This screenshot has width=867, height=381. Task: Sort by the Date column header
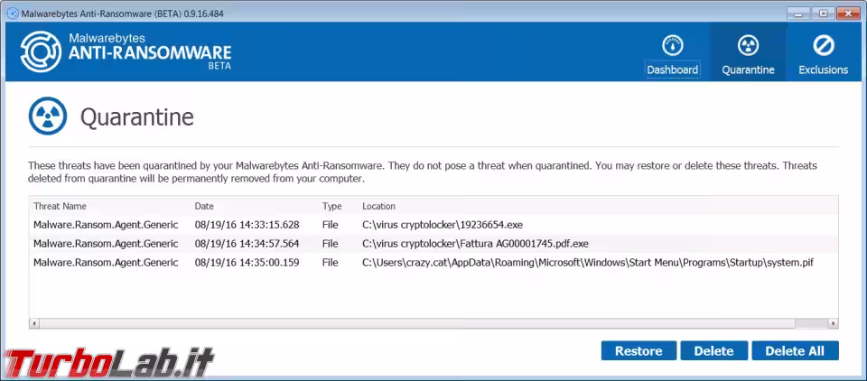pos(204,206)
